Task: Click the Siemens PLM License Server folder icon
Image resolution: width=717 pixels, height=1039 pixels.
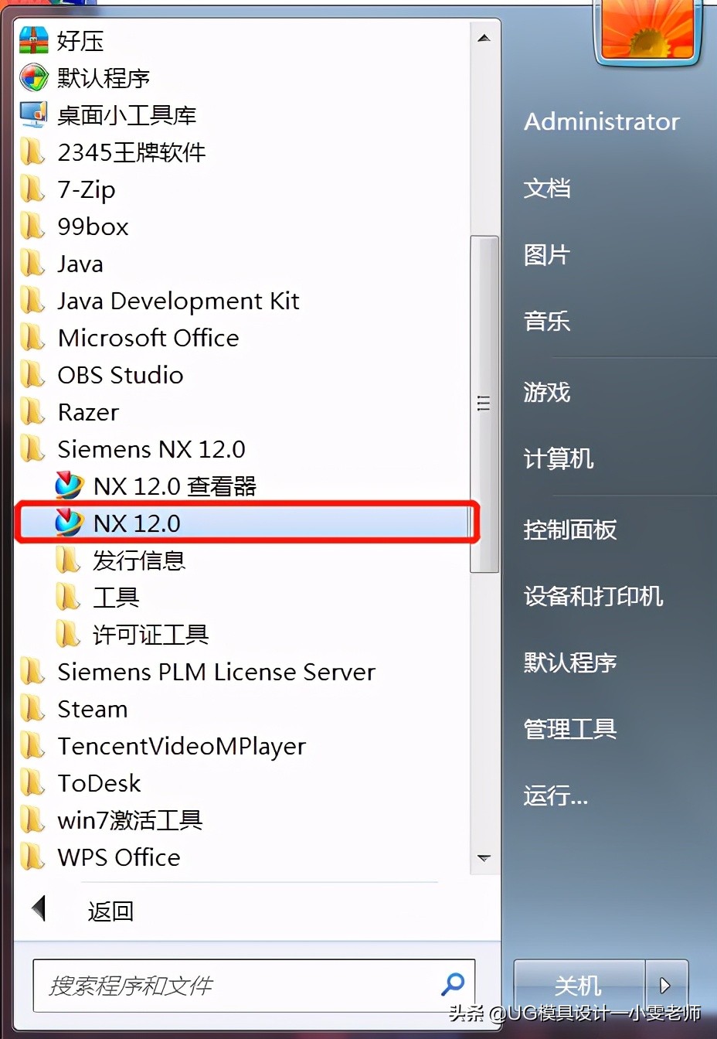Action: click(32, 671)
